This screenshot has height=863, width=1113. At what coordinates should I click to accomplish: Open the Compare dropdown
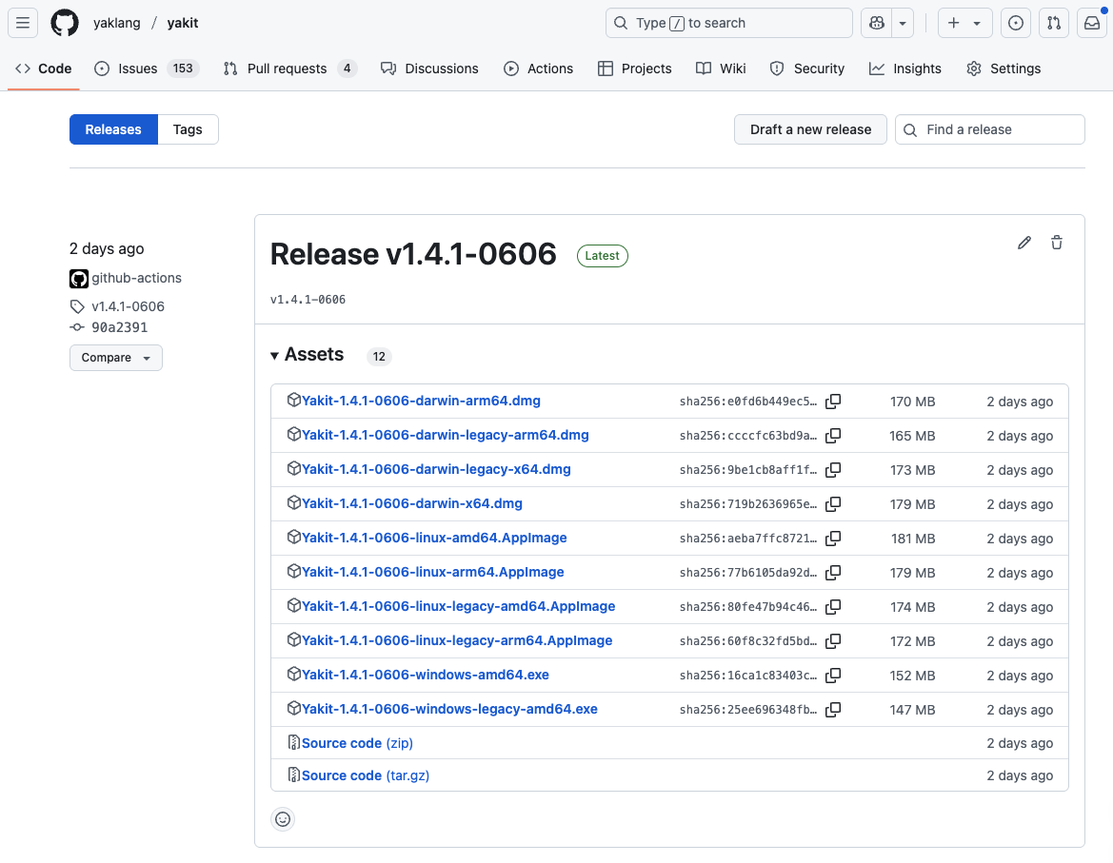pos(116,358)
